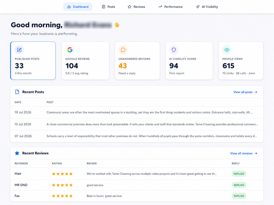Click the '3 this month' text
This screenshot has width=274, height=205.
23,73
